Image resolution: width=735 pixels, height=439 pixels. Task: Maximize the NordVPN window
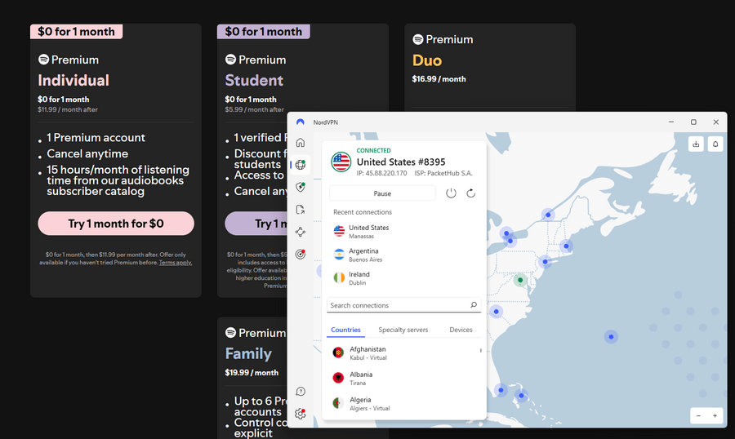[693, 122]
